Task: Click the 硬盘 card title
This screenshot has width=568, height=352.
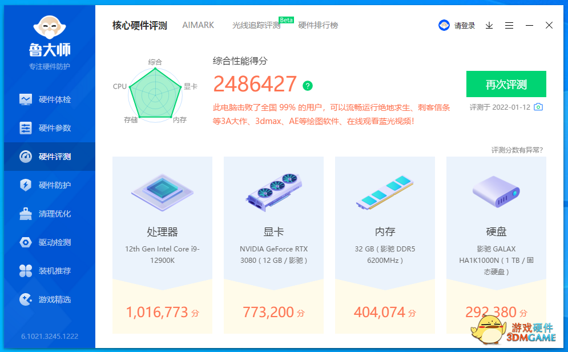Action: point(496,231)
